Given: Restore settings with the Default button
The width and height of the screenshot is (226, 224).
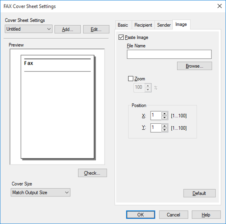Looking at the screenshot, I should click(x=199, y=193).
